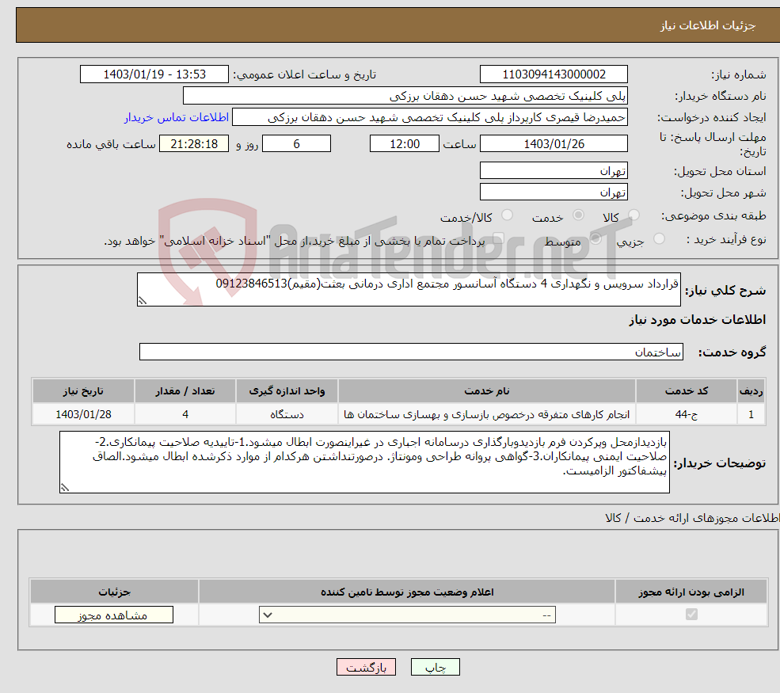Click the buyer organization name field

tap(405, 96)
